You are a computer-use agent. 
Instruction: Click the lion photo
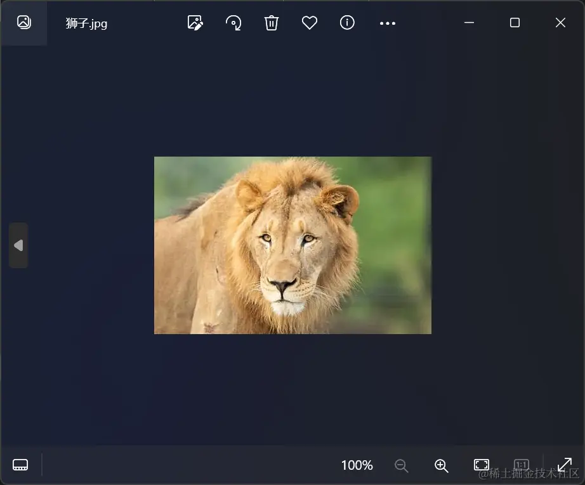click(x=293, y=245)
